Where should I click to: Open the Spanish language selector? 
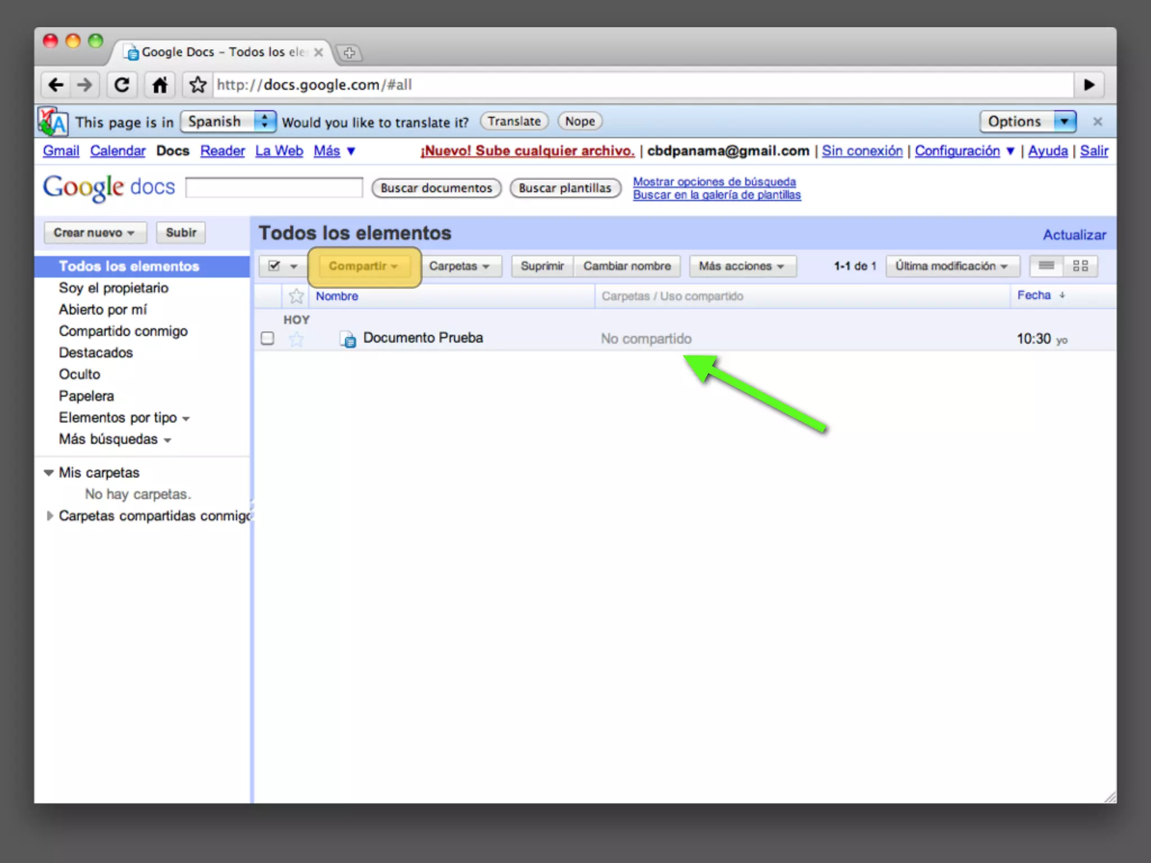pyautogui.click(x=228, y=121)
